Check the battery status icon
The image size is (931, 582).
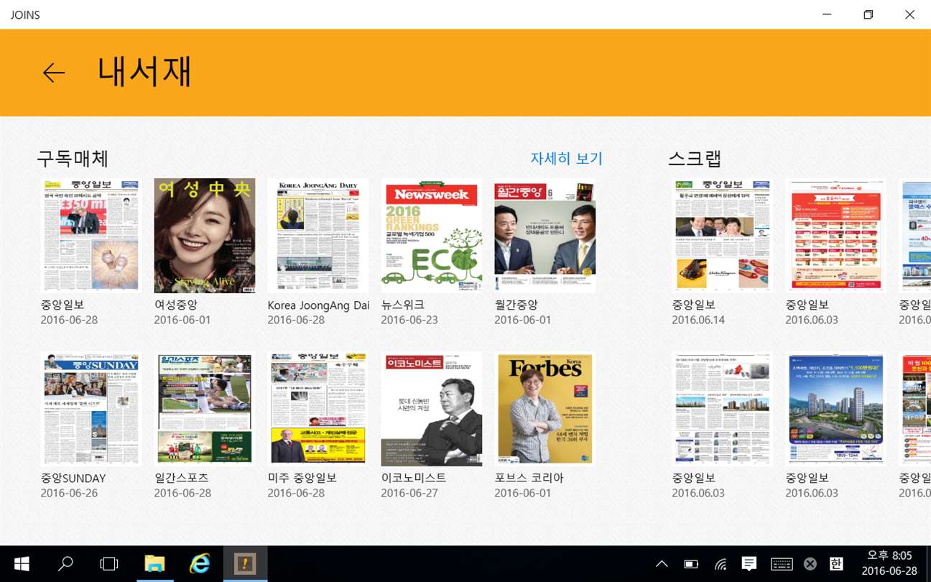click(691, 564)
